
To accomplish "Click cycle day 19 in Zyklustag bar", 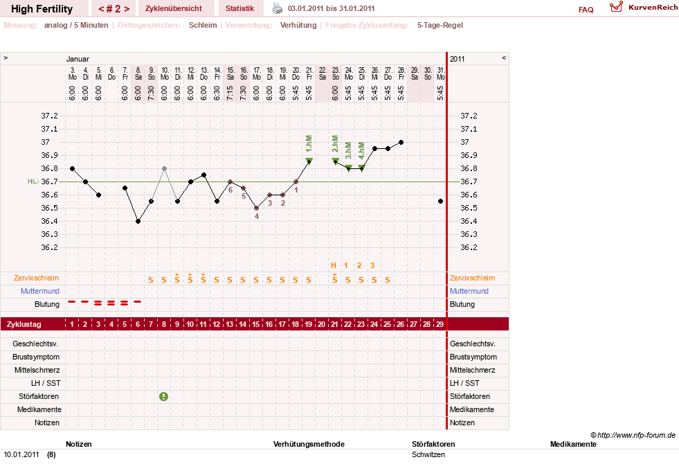I will [x=308, y=324].
